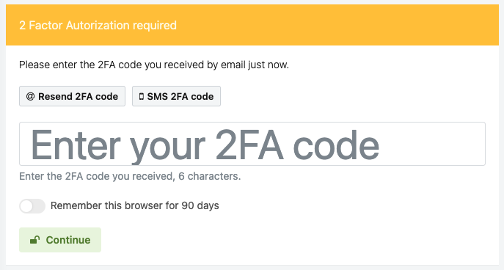Click the 2 Factor Autorization required heading
This screenshot has width=504, height=270.
point(98,25)
